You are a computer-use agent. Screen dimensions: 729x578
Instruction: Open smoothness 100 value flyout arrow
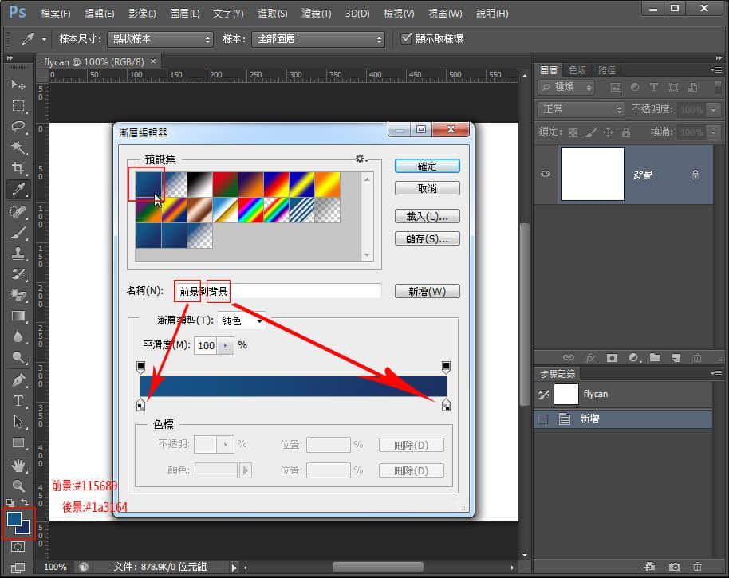226,345
